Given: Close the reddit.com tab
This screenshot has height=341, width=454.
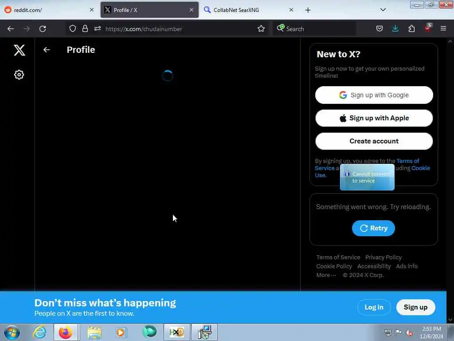Looking at the screenshot, I should 92,10.
